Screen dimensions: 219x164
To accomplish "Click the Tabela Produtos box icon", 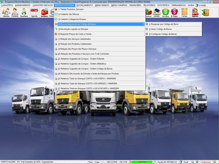I will [x=56, y=9].
